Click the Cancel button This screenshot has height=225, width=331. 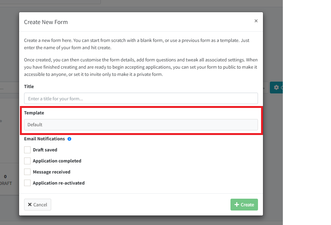(37, 204)
